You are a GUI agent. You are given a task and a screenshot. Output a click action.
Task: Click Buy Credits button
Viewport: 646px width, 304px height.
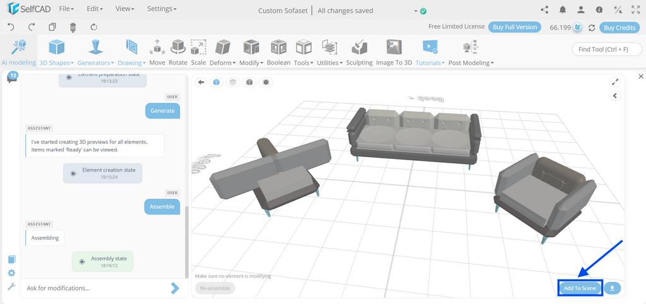point(620,28)
